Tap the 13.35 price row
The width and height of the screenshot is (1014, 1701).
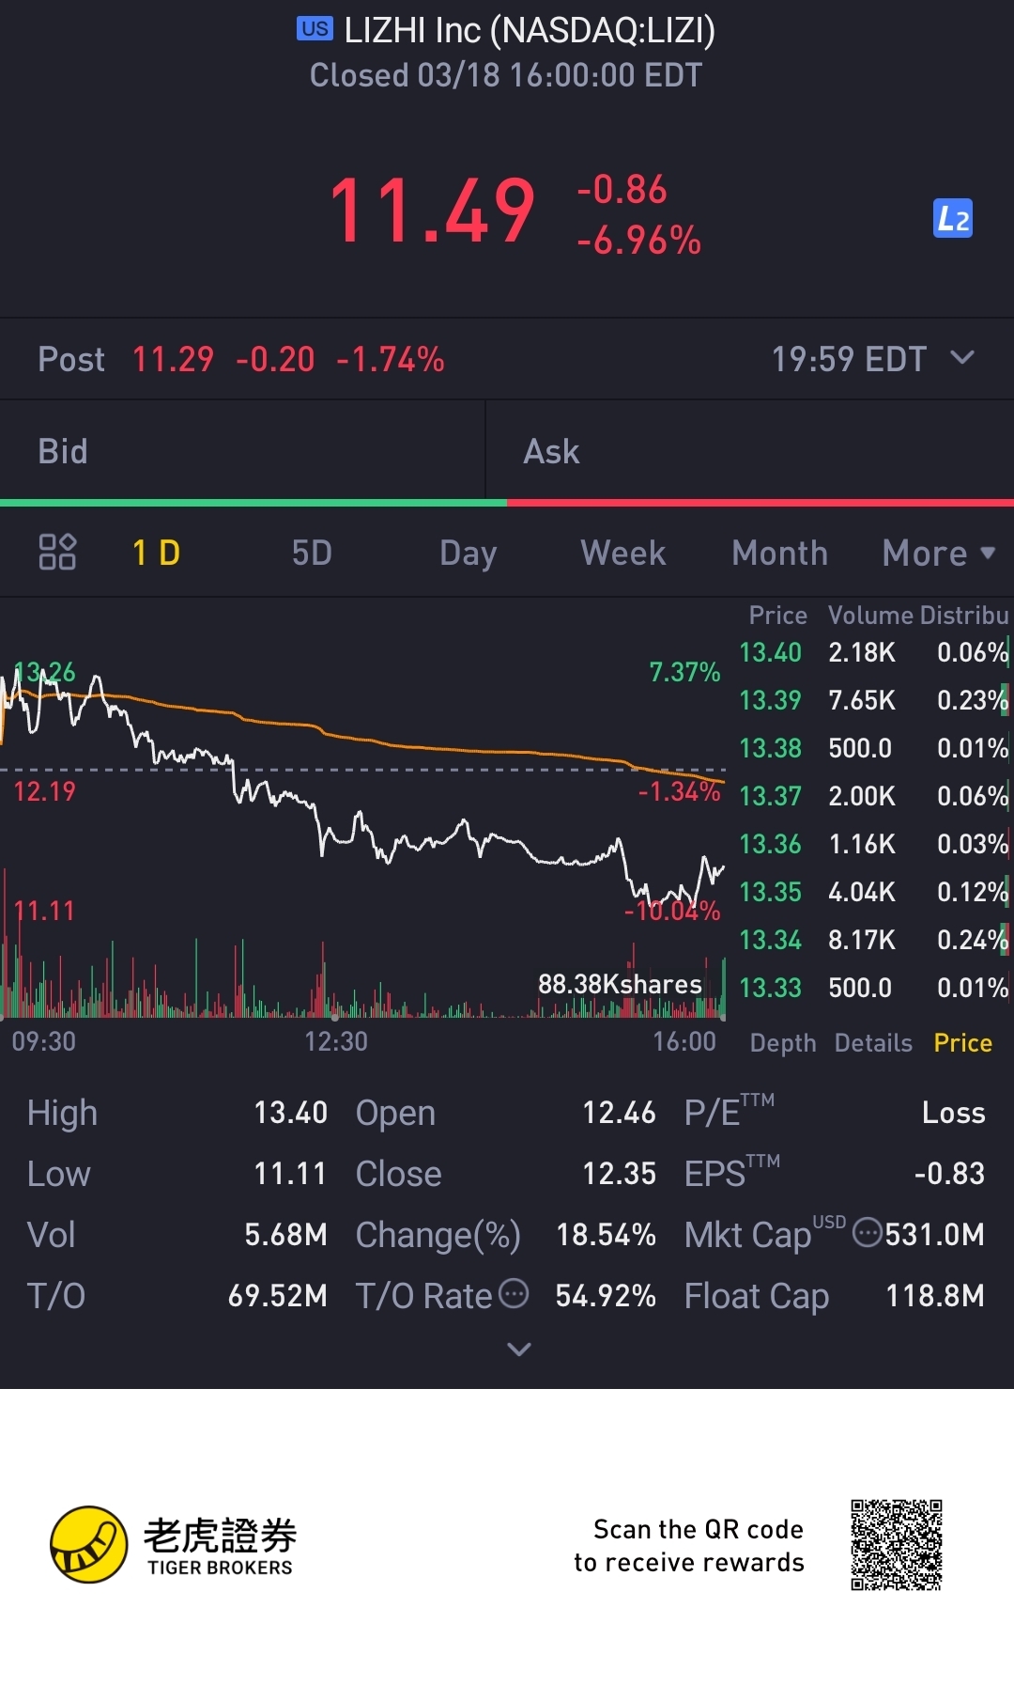(x=873, y=892)
